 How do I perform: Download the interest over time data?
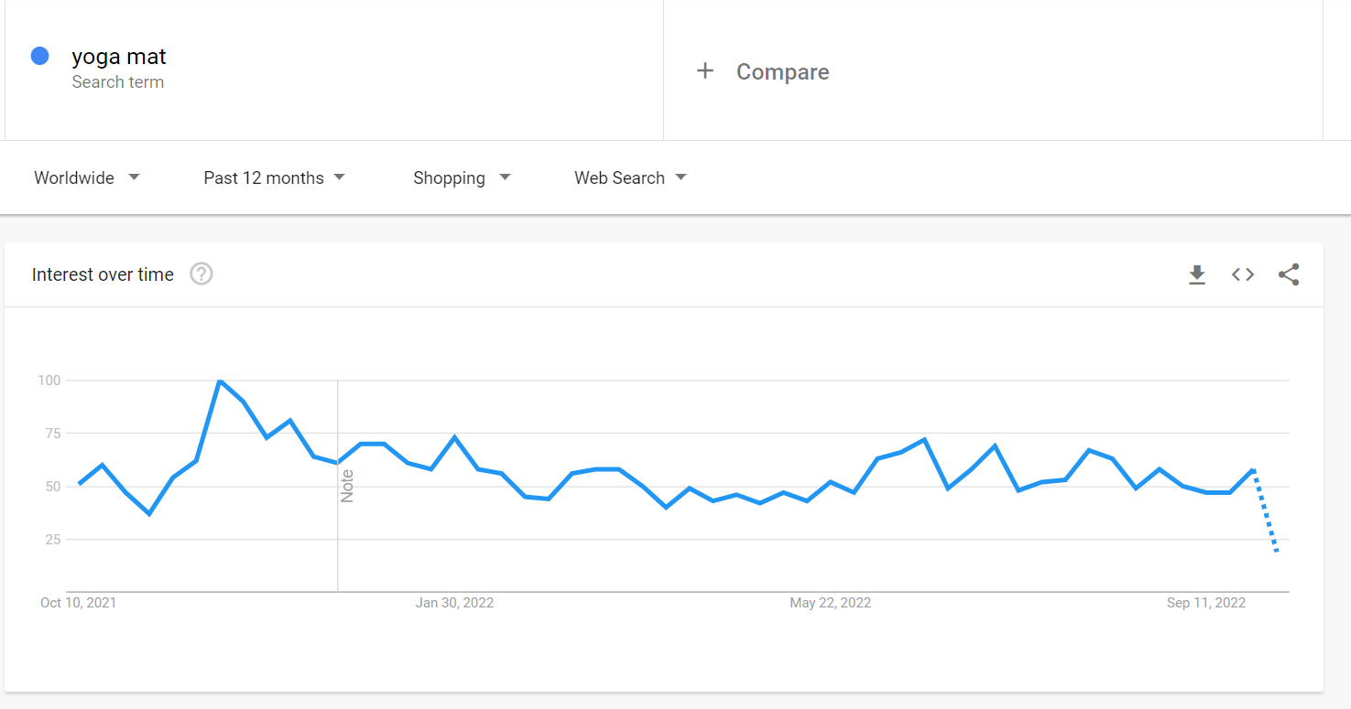[1196, 274]
